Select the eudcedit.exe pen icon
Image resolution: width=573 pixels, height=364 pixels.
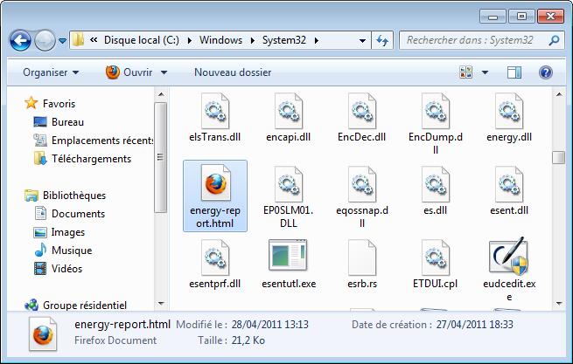pyautogui.click(x=508, y=256)
